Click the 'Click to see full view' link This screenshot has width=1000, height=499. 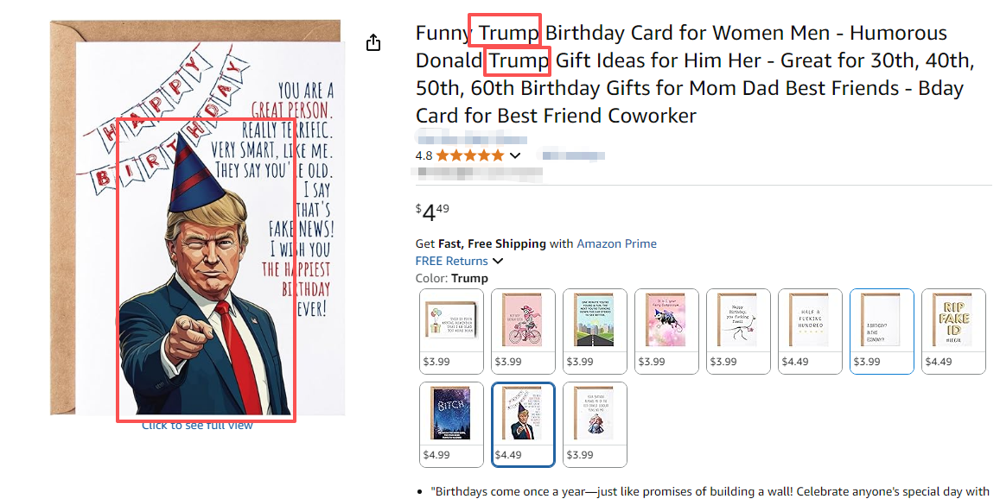point(198,425)
